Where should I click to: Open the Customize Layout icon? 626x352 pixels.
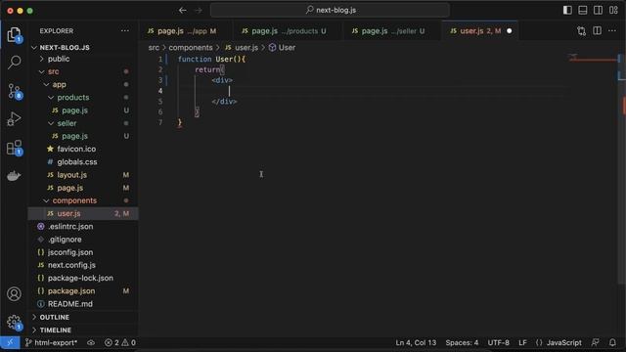(x=613, y=11)
